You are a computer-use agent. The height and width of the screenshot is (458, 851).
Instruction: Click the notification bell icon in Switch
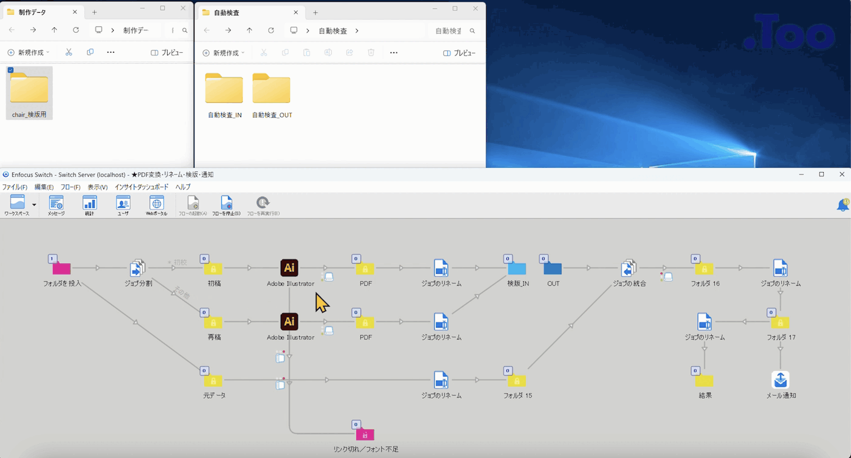(x=842, y=206)
